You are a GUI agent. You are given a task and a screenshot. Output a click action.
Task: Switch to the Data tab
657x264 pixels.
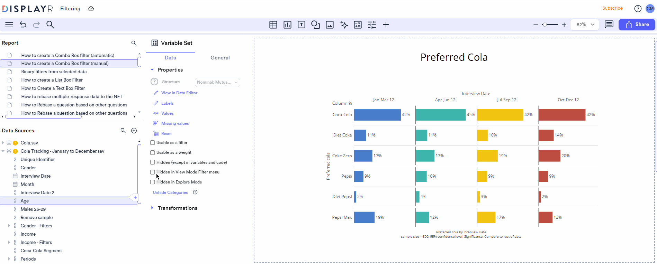tap(170, 58)
